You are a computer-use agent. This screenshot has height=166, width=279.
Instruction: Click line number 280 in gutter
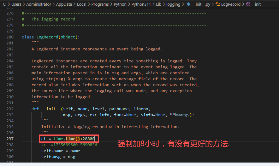point(10,37)
